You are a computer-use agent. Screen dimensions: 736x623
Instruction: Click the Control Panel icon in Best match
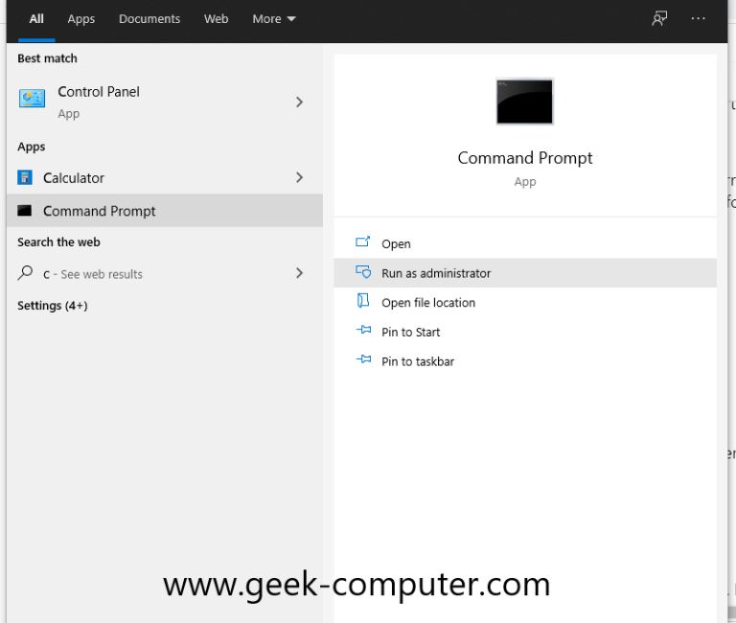pos(33,99)
